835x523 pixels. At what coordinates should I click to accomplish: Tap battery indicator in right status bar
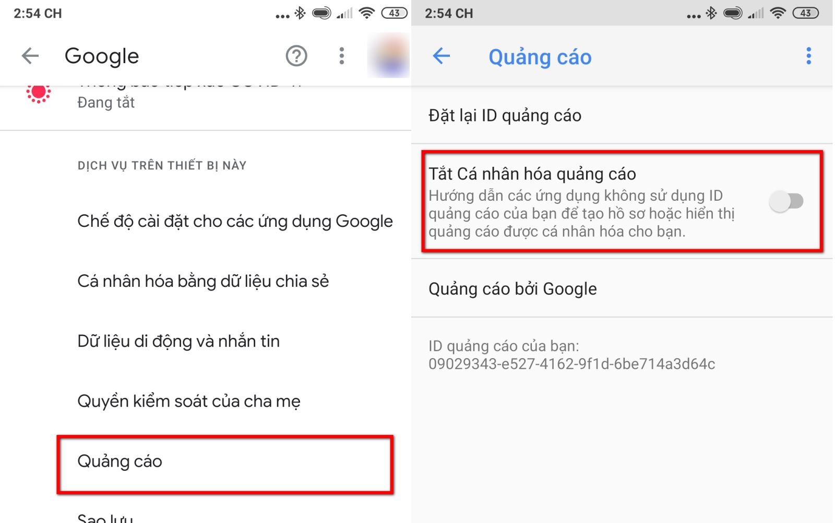pyautogui.click(x=806, y=13)
